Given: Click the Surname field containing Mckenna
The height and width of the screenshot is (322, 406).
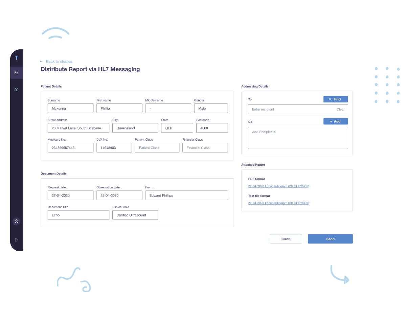Looking at the screenshot, I should (x=70, y=108).
